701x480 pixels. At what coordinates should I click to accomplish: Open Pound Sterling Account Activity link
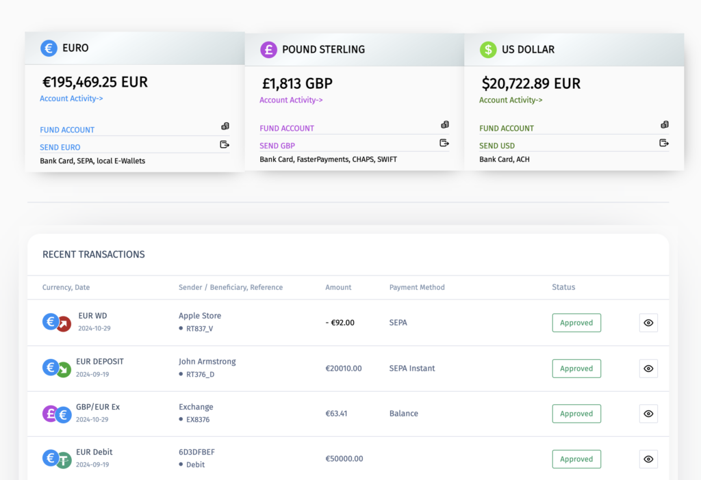(291, 100)
